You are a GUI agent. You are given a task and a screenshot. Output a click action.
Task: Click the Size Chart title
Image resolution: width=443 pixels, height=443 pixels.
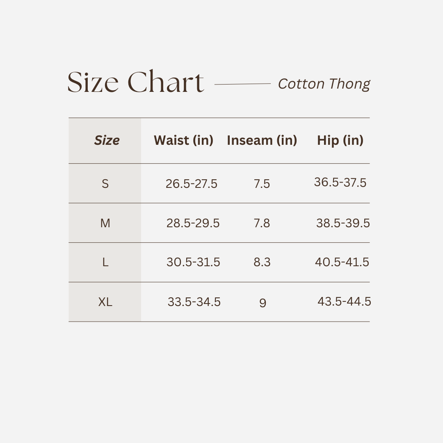click(x=135, y=82)
